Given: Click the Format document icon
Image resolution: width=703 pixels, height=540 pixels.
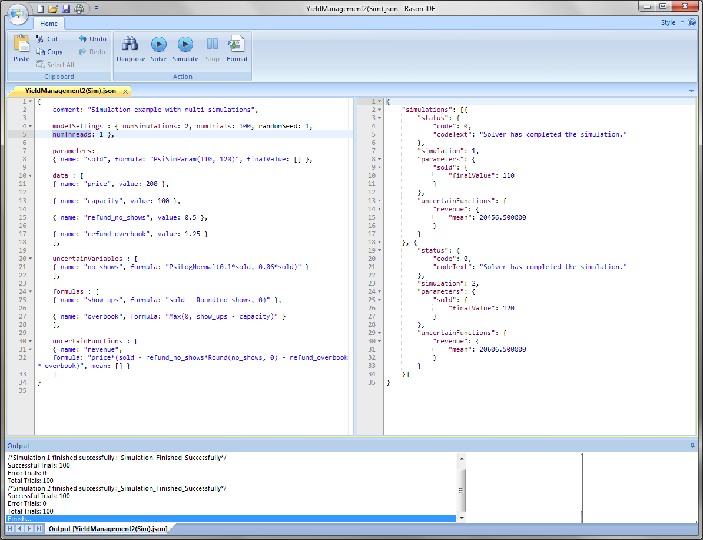Looking at the screenshot, I should (x=237, y=45).
